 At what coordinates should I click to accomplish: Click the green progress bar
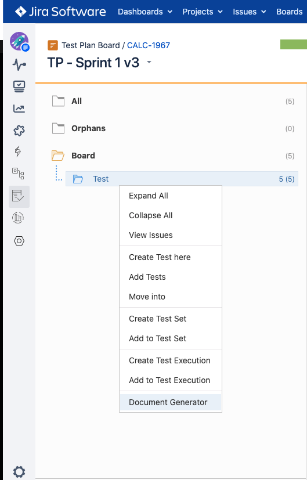[294, 44]
